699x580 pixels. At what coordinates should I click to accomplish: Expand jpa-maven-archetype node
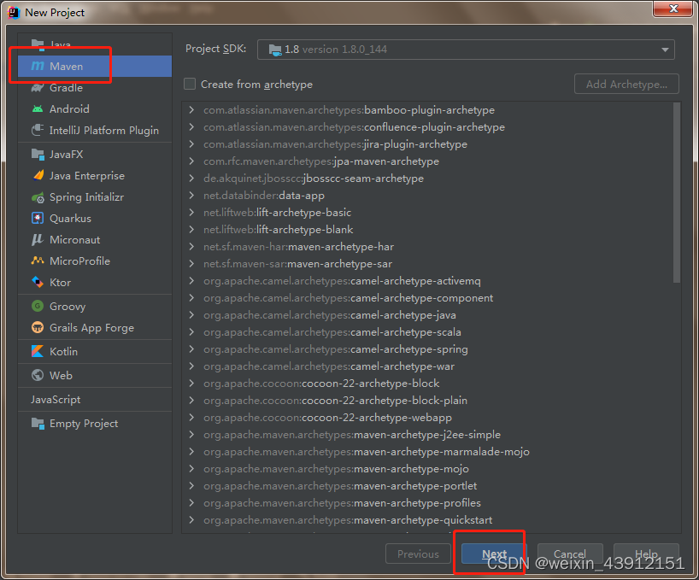point(191,161)
